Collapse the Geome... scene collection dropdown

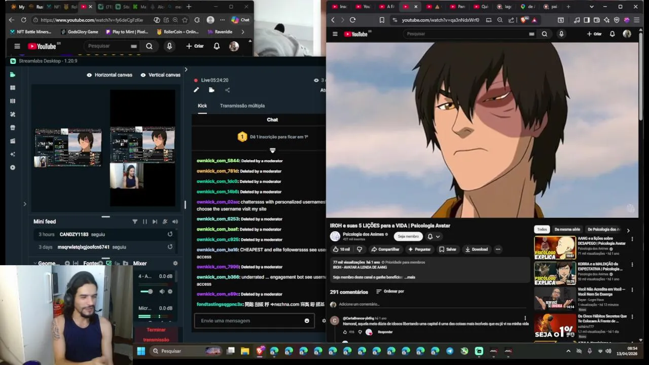pos(34,263)
